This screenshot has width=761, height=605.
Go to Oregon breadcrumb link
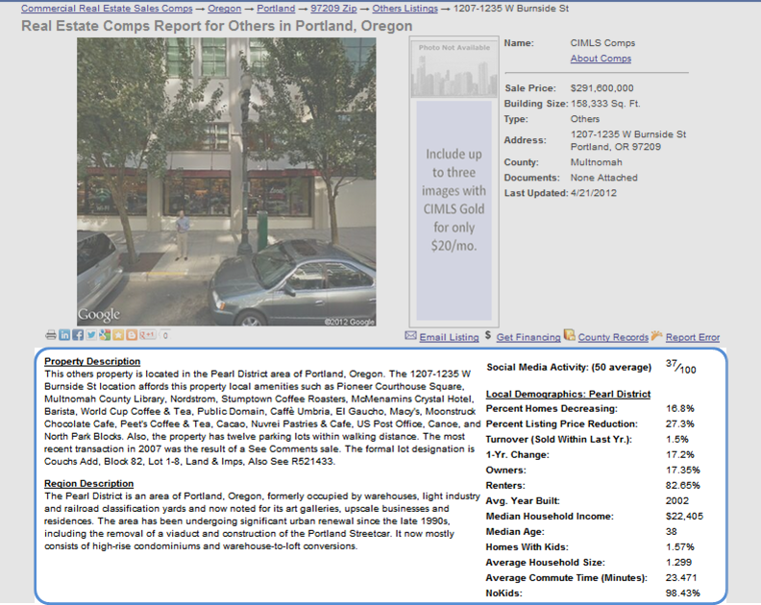(x=224, y=9)
